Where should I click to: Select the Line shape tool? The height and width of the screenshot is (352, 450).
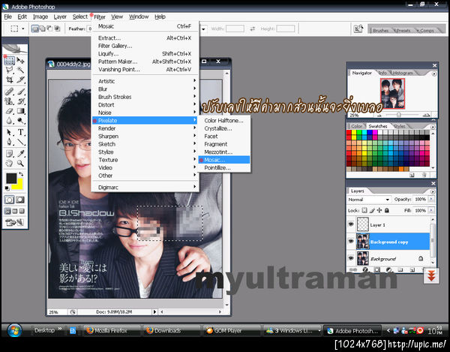click(21, 142)
